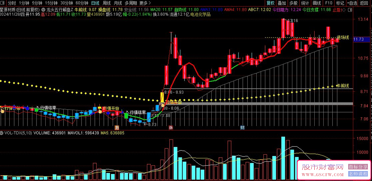
Task: Open the 龙头五行解盘 indicator dropdown arrow
Action: tap(44, 10)
